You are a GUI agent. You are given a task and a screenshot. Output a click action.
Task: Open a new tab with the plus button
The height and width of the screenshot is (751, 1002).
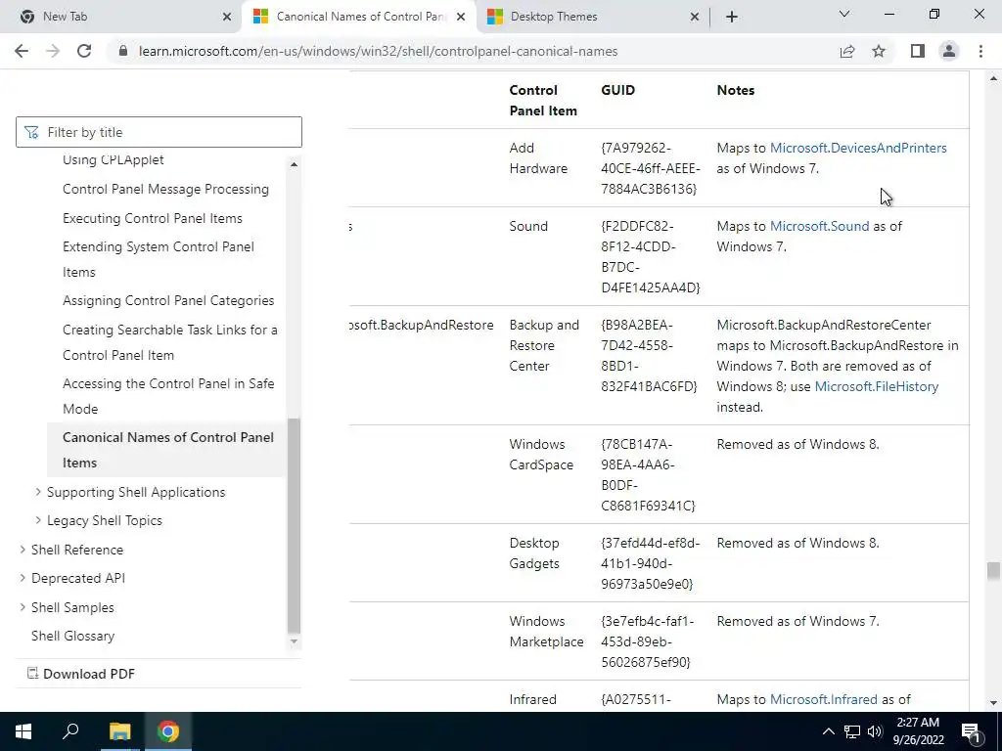pyautogui.click(x=732, y=17)
